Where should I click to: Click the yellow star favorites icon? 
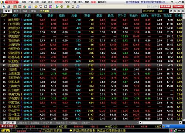coord(36,7)
